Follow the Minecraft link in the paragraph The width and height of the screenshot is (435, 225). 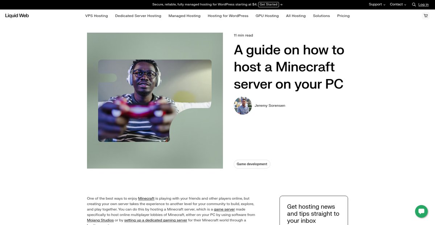[146, 199]
